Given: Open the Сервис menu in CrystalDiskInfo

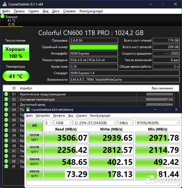Looking at the screenshot, I should tap(34, 11).
